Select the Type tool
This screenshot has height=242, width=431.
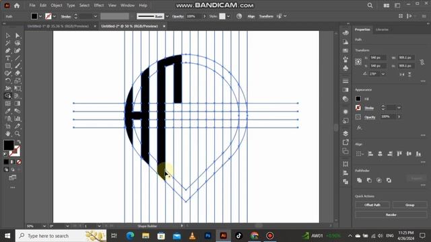click(7, 58)
